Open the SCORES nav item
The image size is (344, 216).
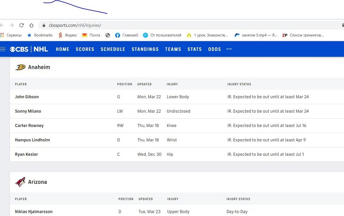click(85, 49)
